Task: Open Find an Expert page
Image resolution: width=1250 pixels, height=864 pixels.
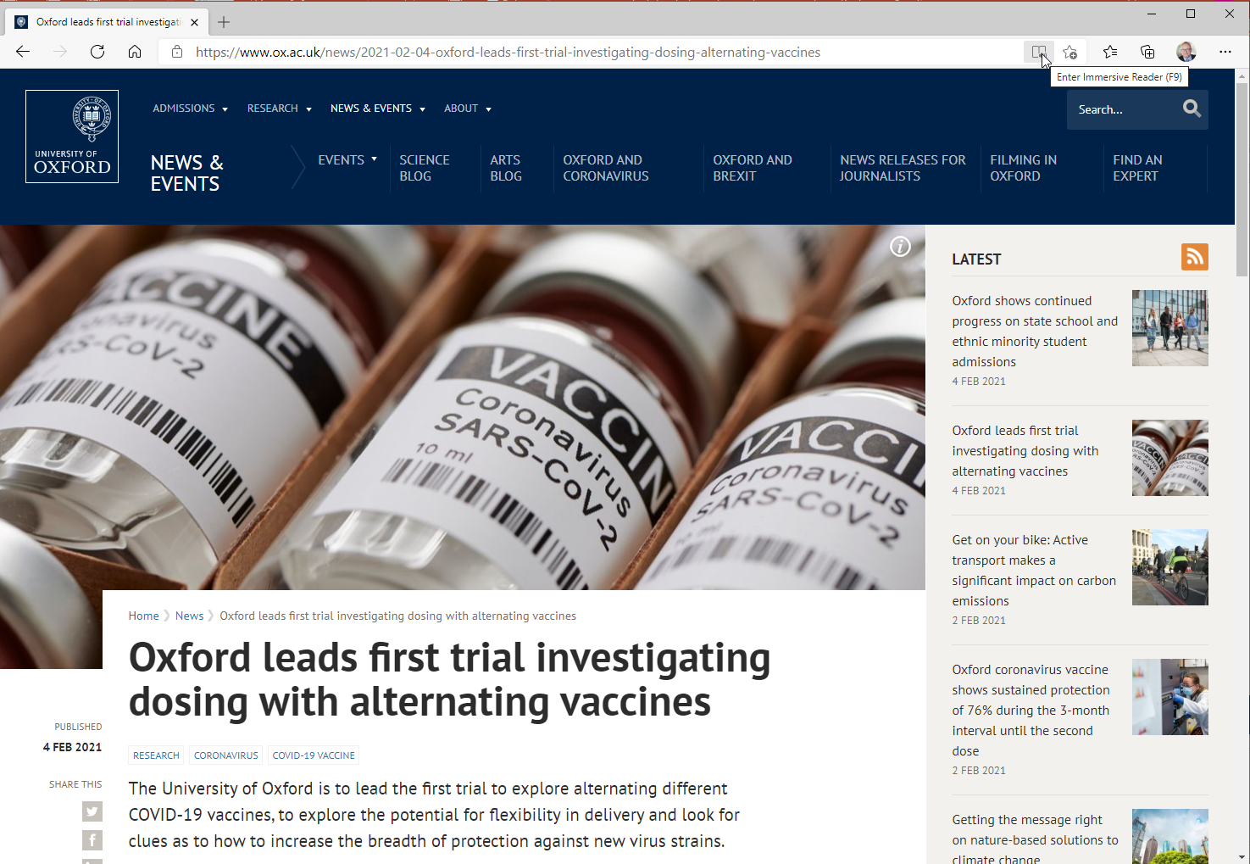Action: coord(1137,168)
